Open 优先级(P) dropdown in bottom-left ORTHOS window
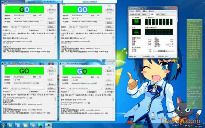This screenshot has height=128, width=205. tap(12, 92)
